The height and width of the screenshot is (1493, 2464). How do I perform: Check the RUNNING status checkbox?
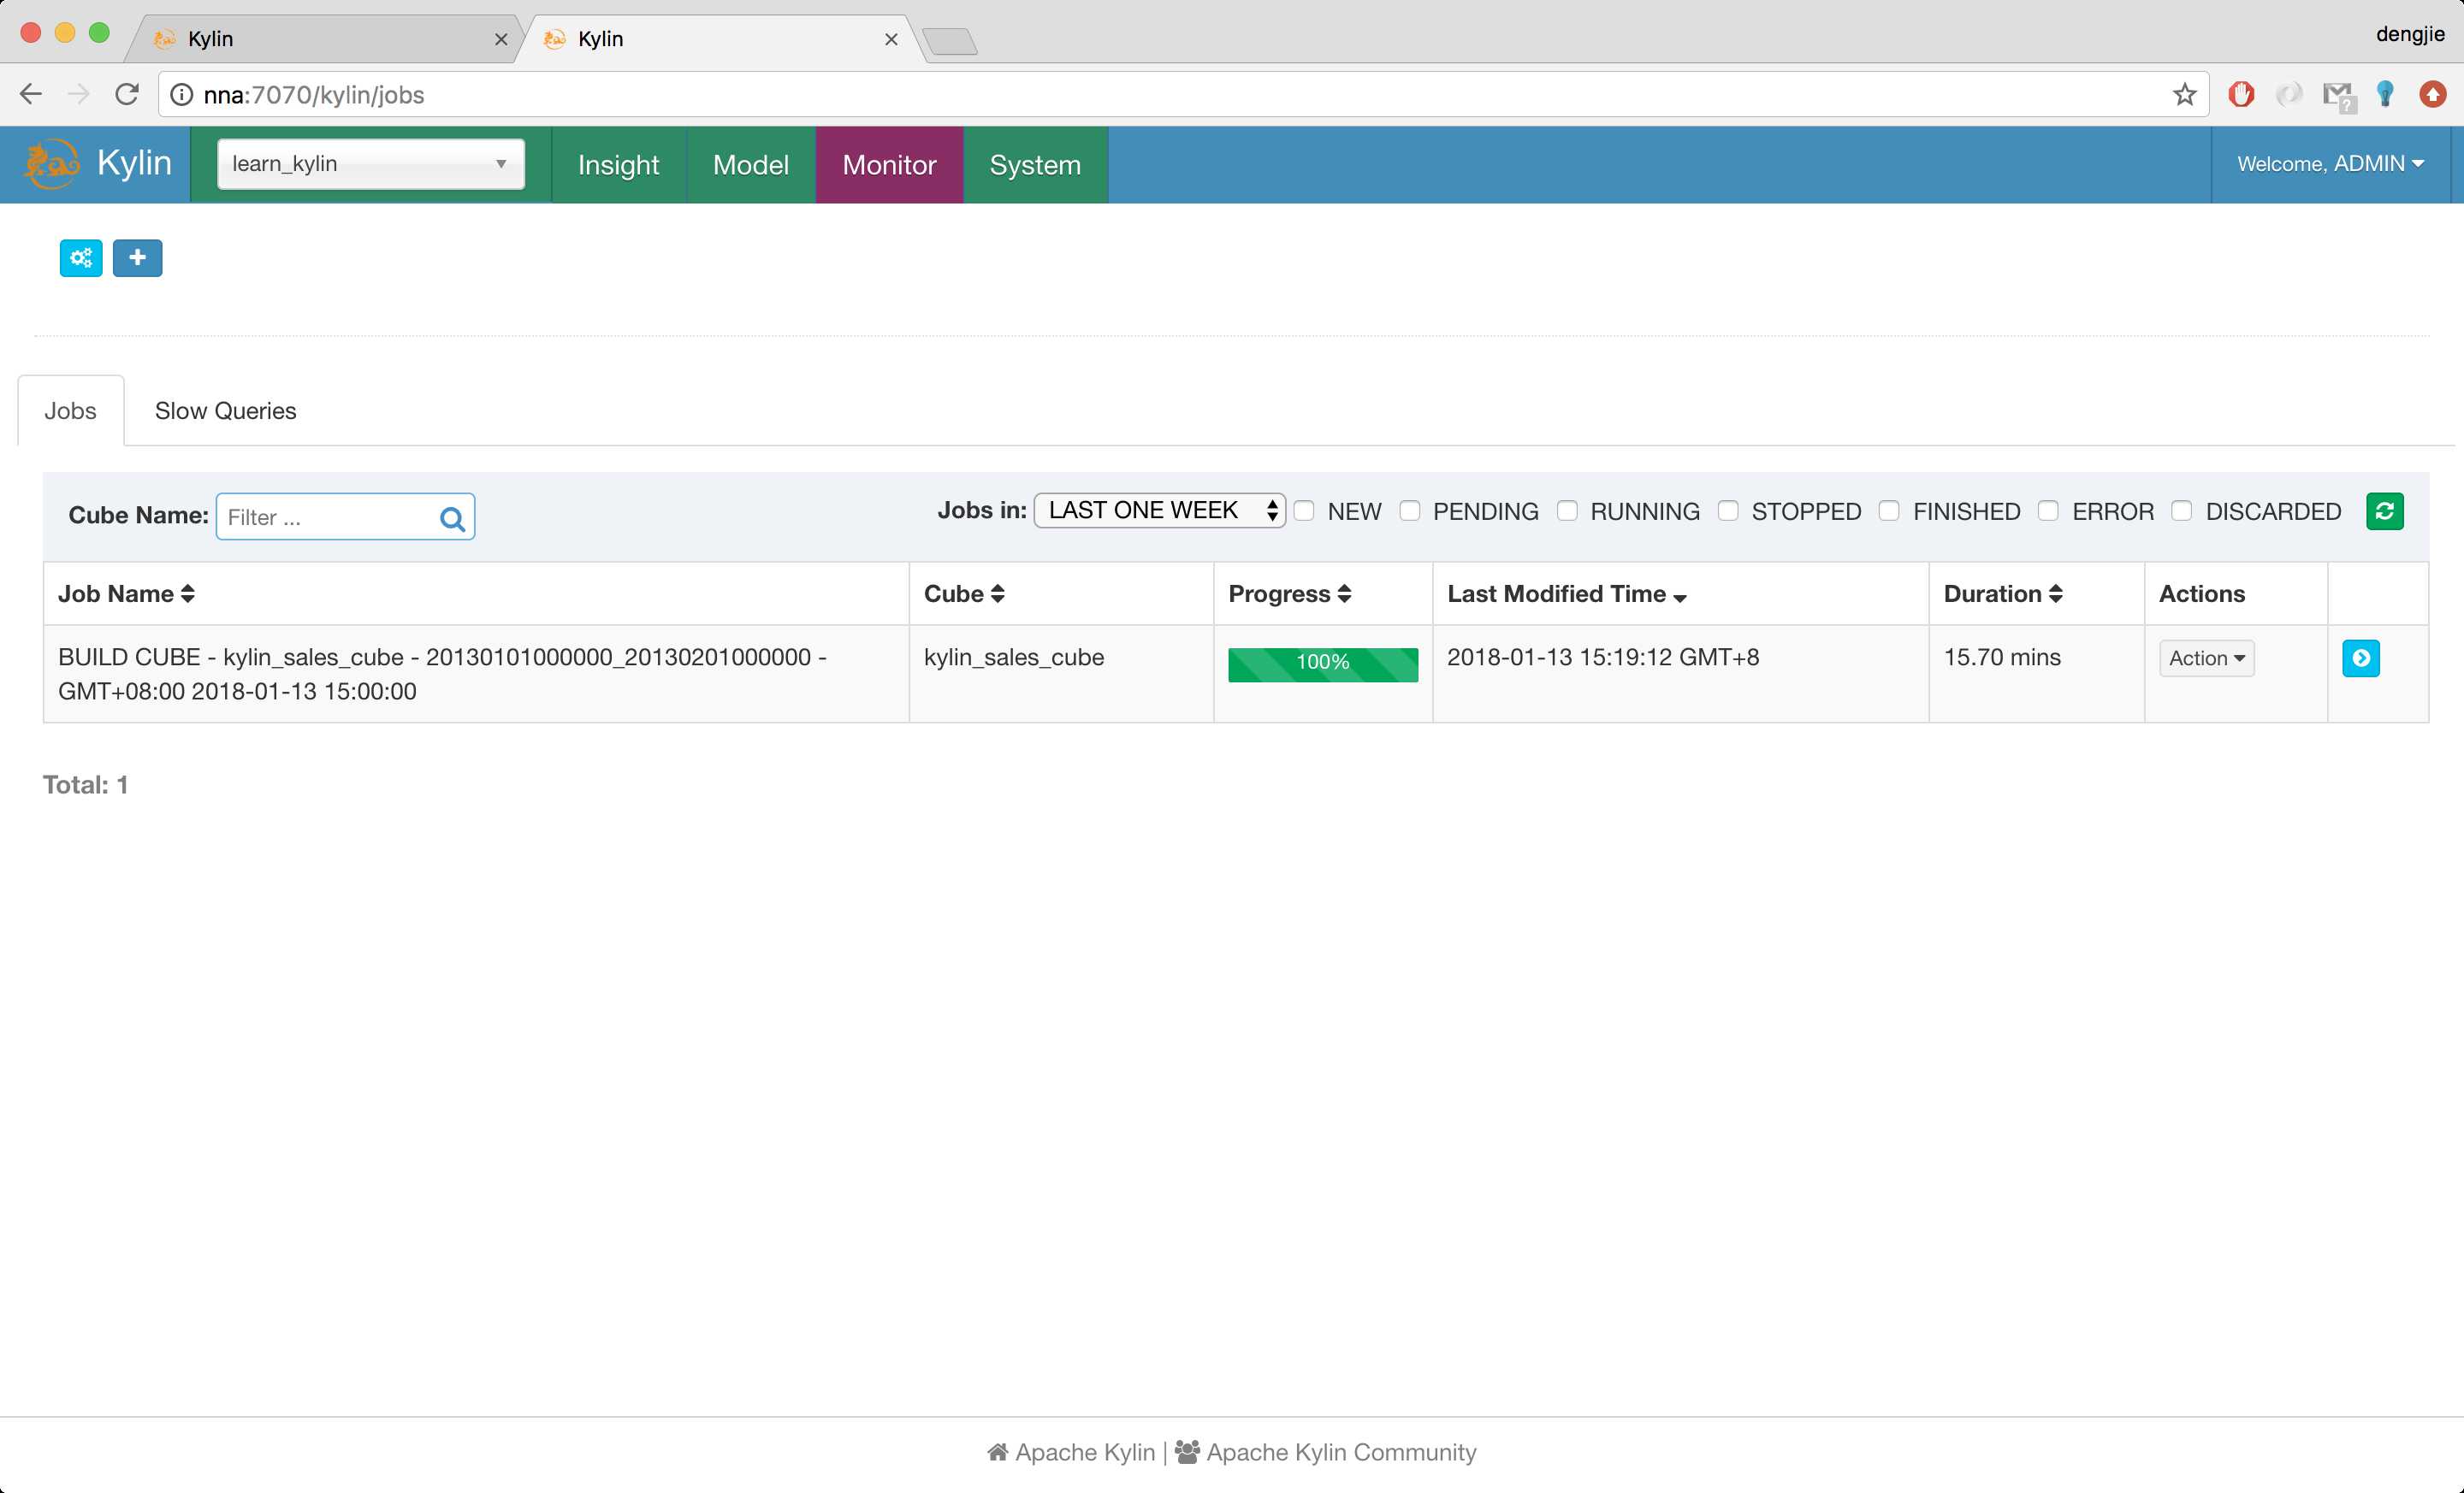click(1567, 510)
